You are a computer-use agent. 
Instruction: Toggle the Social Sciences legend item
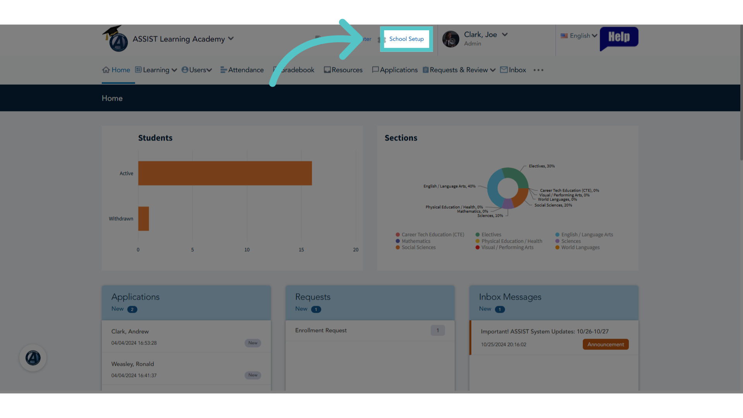416,247
